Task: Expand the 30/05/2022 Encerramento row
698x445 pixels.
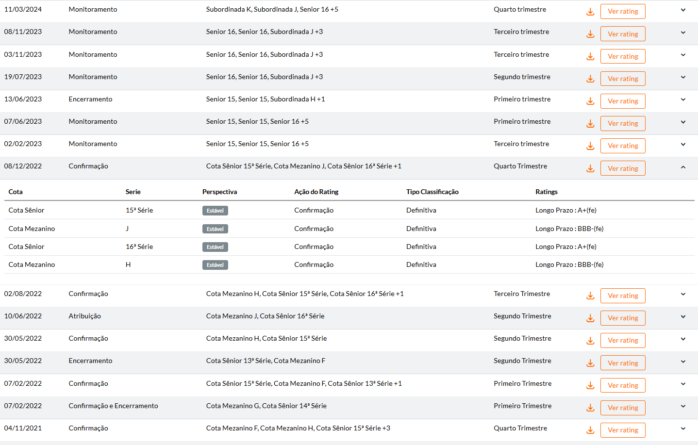Action: point(683,362)
